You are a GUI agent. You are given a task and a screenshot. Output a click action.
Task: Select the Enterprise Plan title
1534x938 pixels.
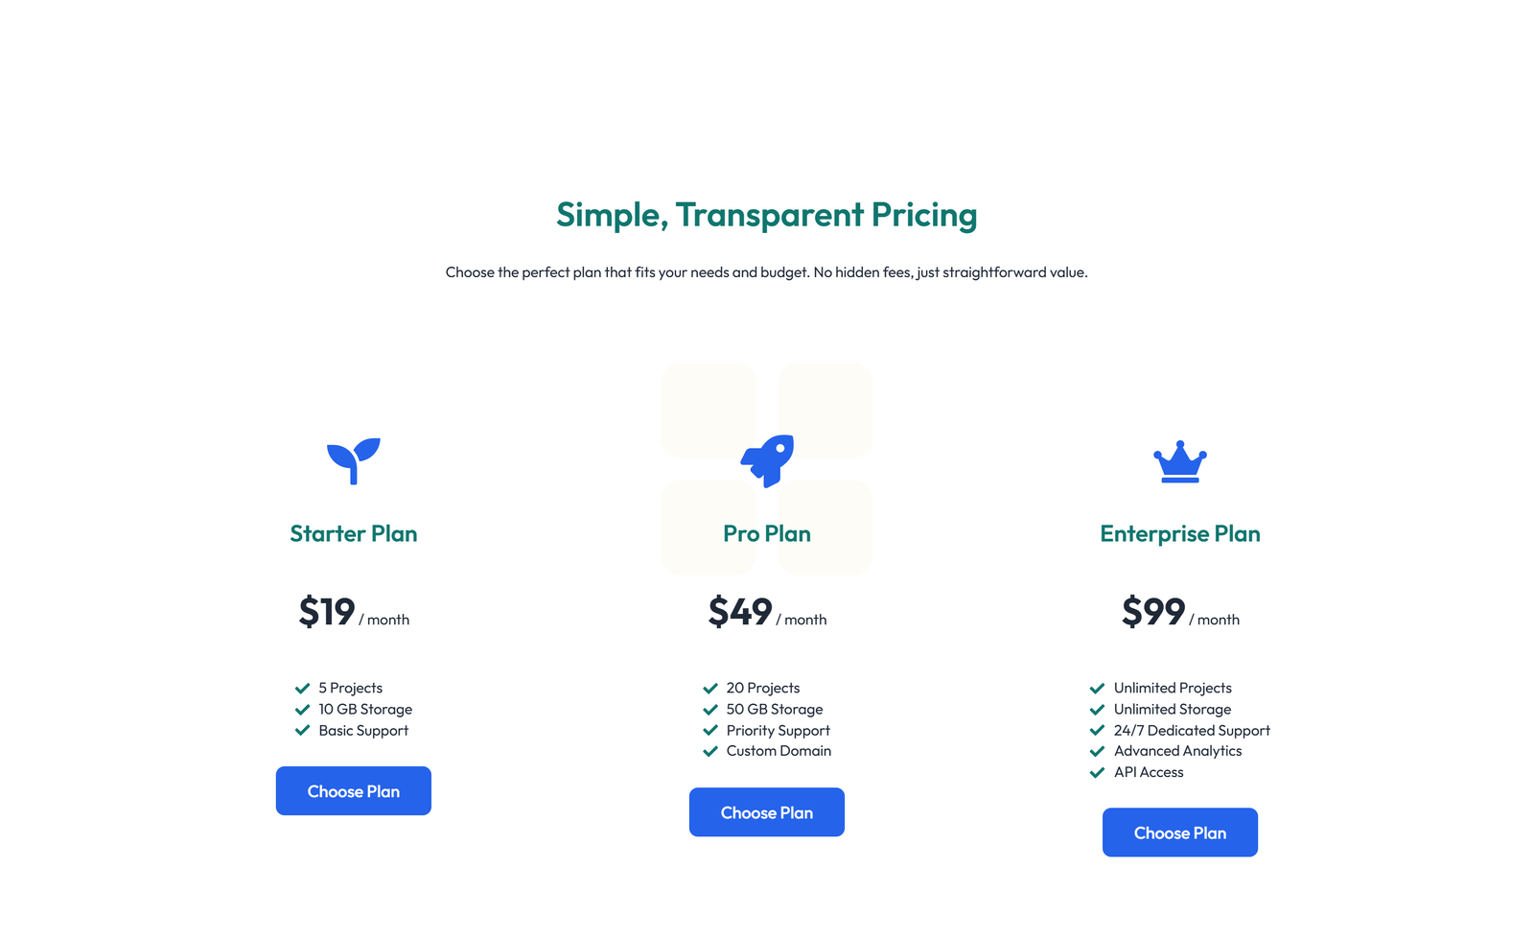point(1179,534)
